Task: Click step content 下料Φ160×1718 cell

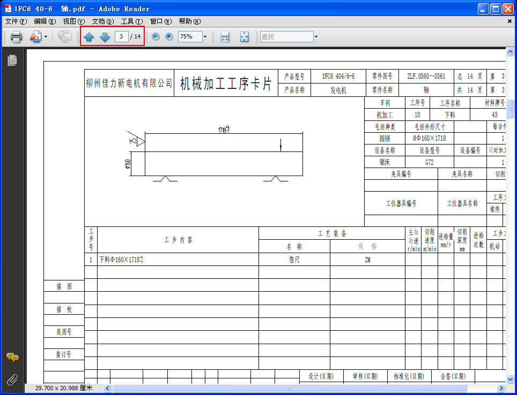Action: (178, 260)
